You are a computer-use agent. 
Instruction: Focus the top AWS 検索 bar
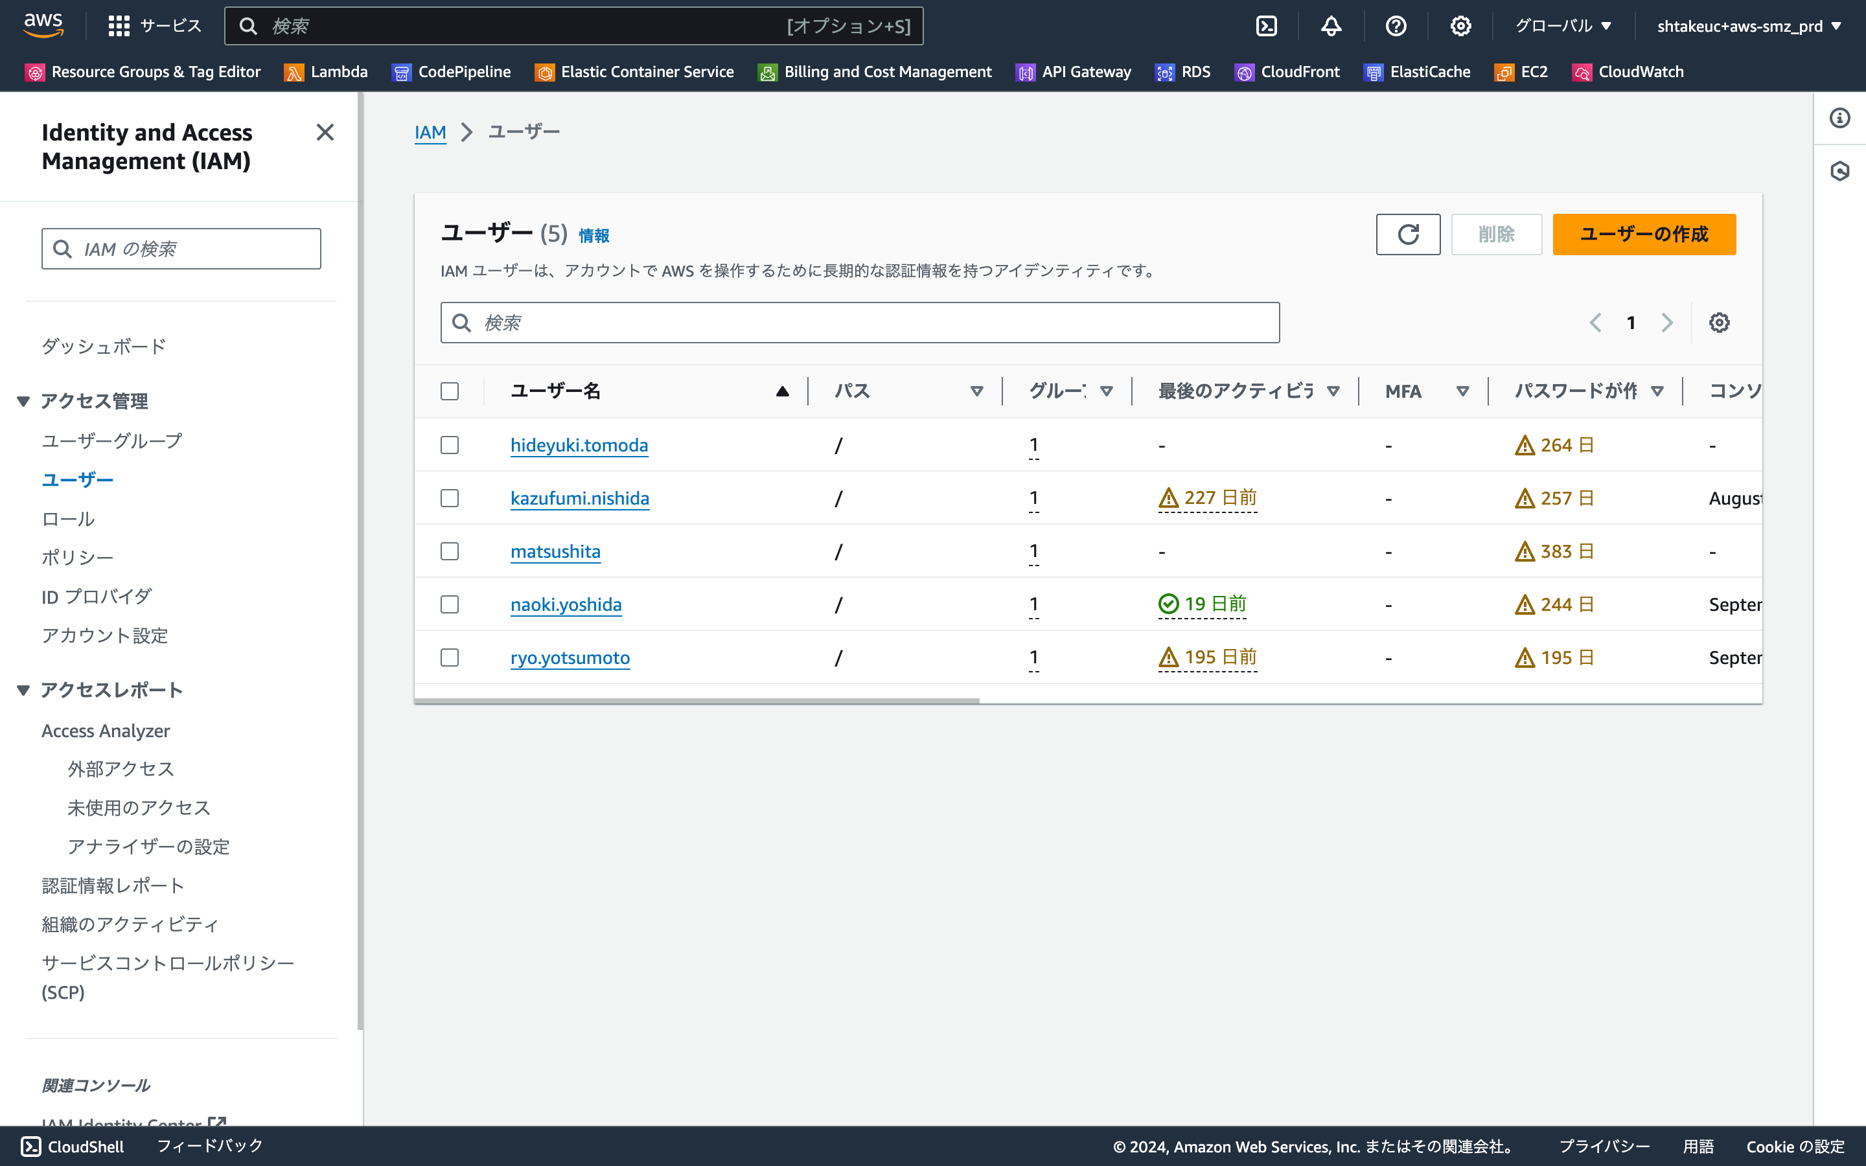click(573, 26)
